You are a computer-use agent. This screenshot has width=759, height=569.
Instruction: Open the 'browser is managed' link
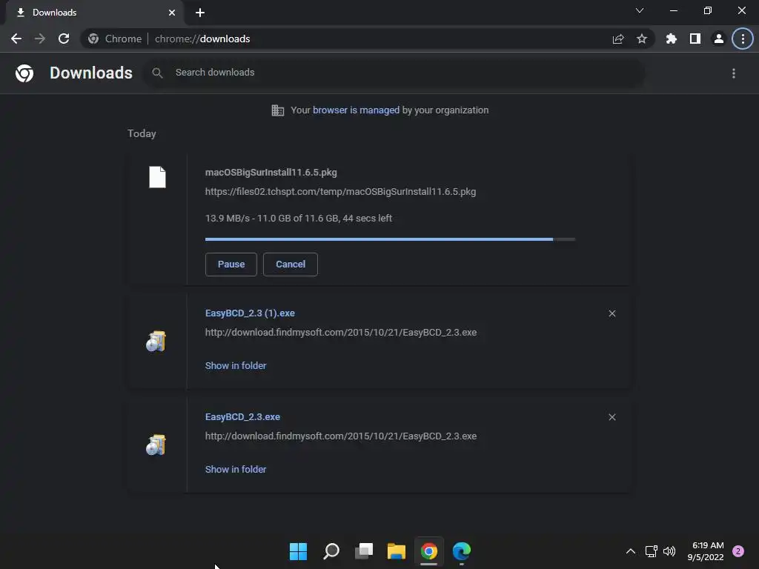357,110
